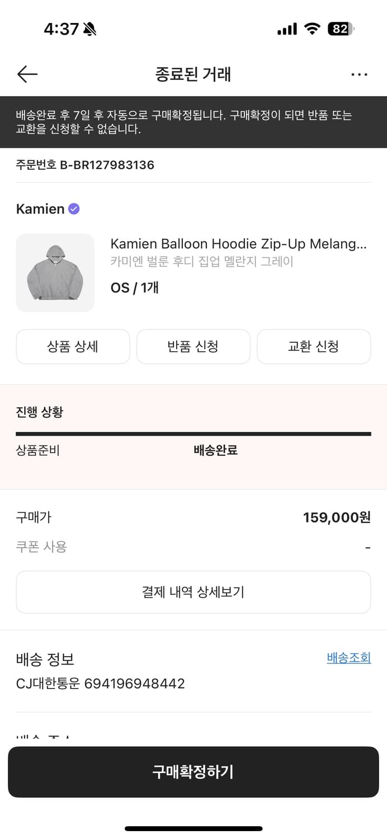
Task: Open 상품 상세 for the hoodie
Action: [73, 347]
